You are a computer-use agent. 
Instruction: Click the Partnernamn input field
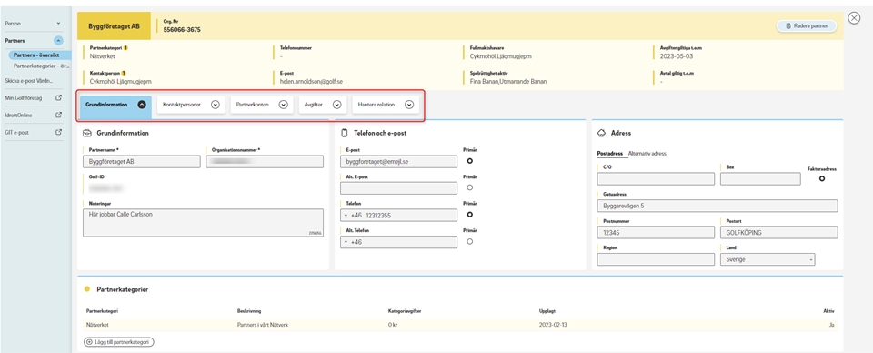pos(142,161)
